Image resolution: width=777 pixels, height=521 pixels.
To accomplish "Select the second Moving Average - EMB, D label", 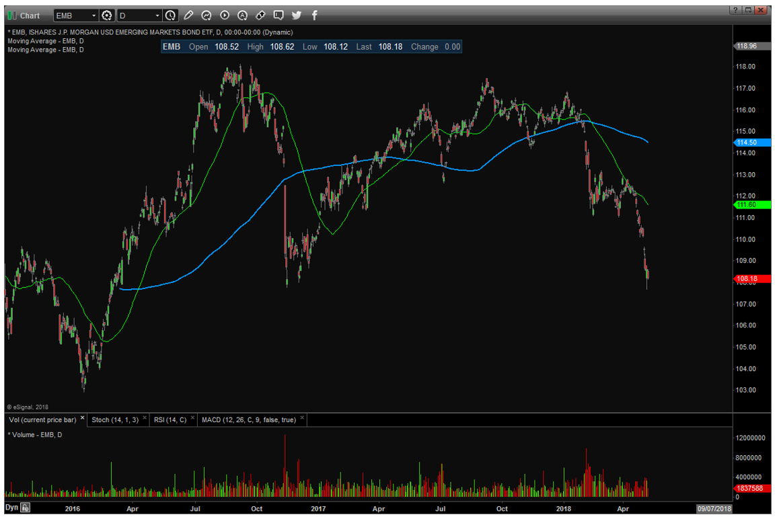I will coord(46,50).
